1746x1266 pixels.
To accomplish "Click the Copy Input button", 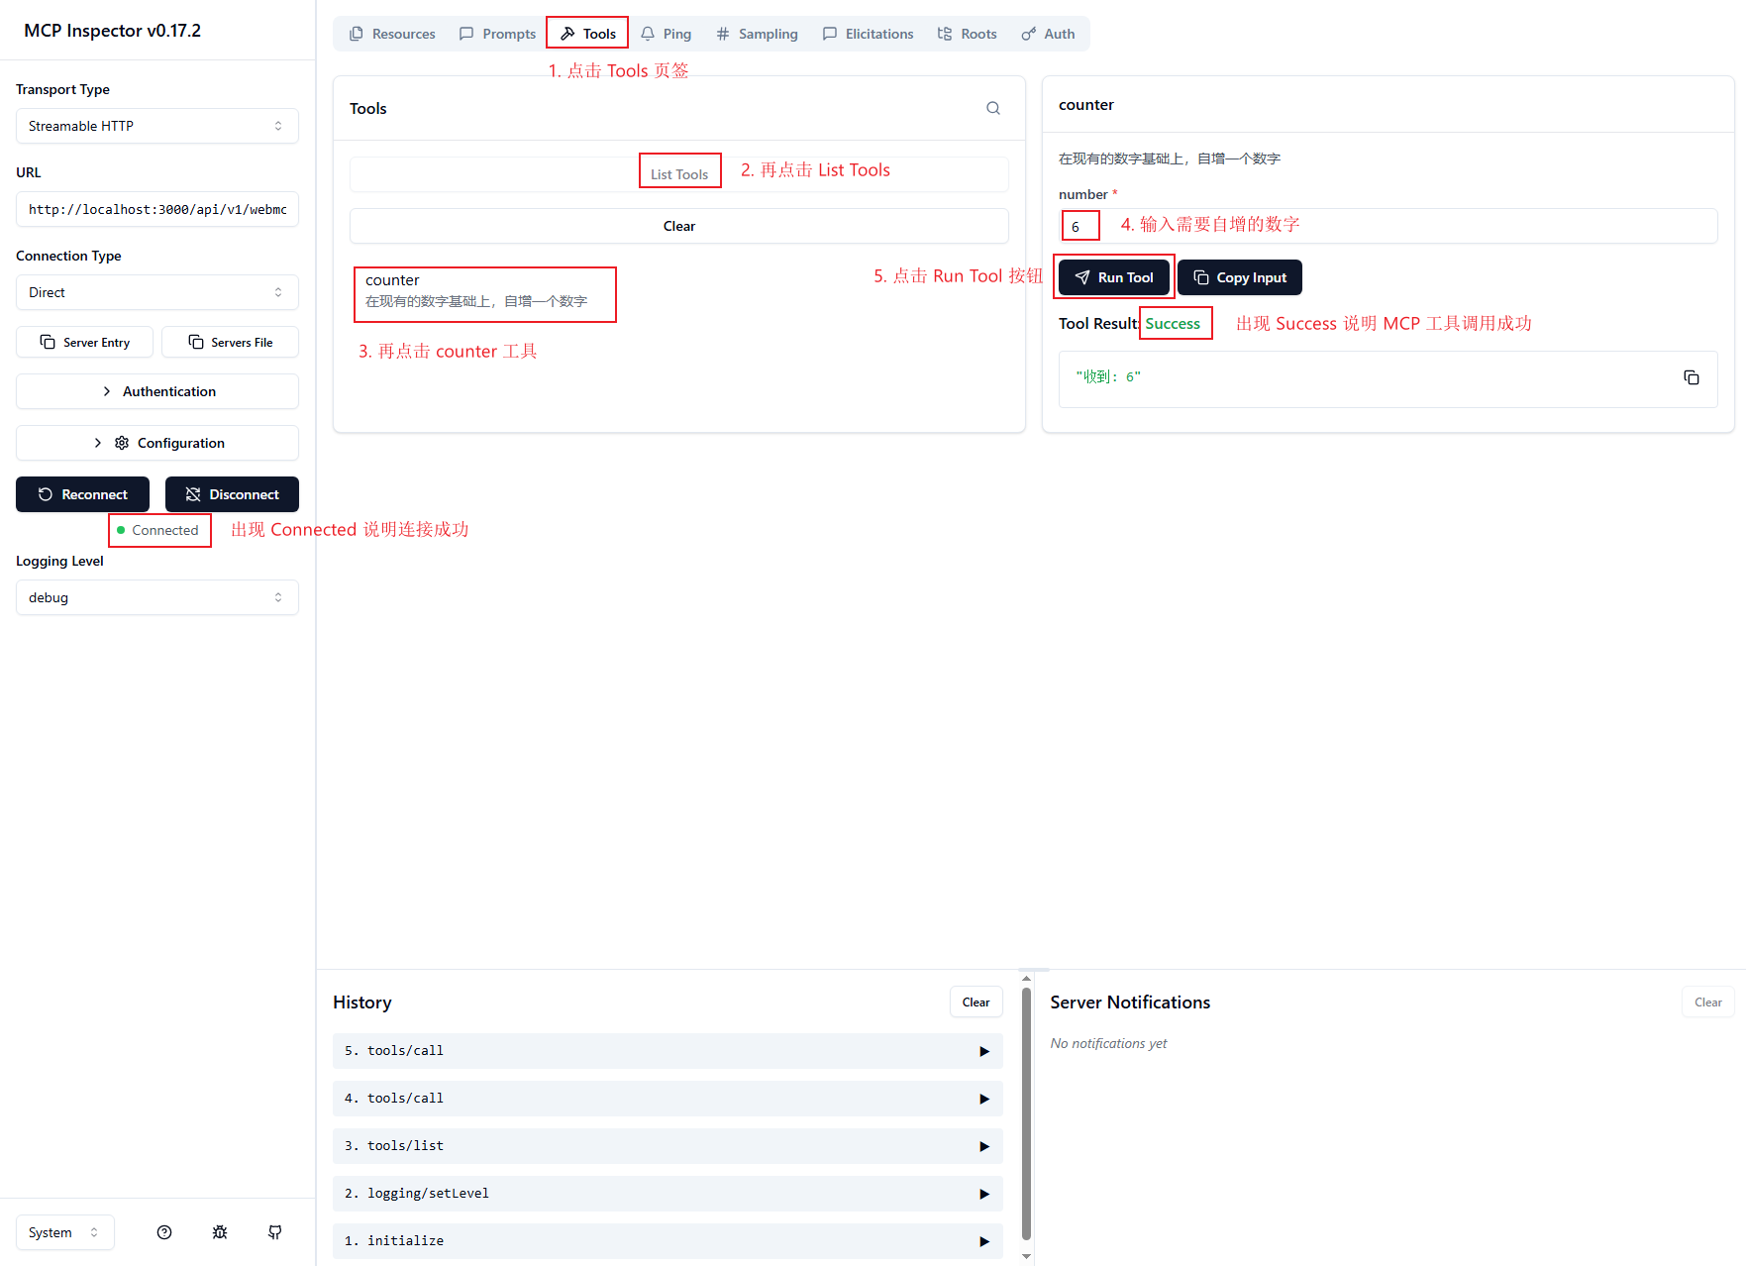I will [x=1239, y=277].
